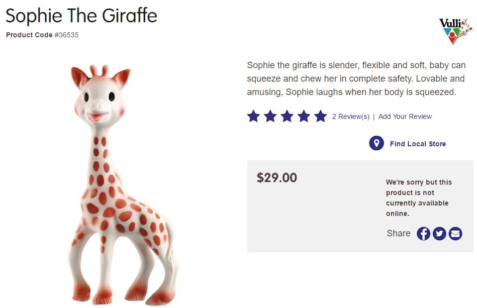Click the fourth rating star
Viewport: 477px width, 308px height.
point(304,116)
